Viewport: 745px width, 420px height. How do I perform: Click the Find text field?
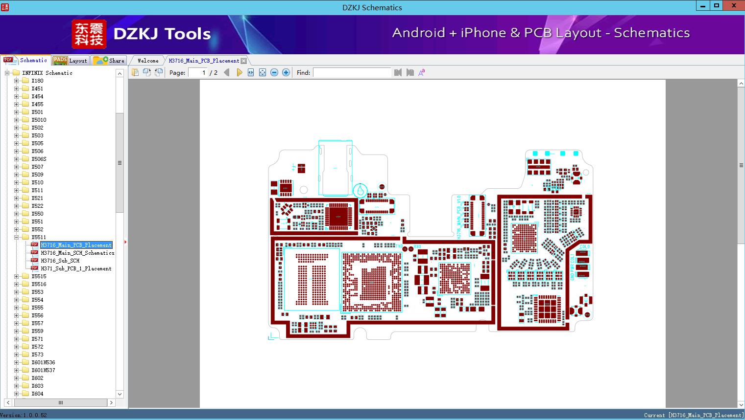coord(352,72)
